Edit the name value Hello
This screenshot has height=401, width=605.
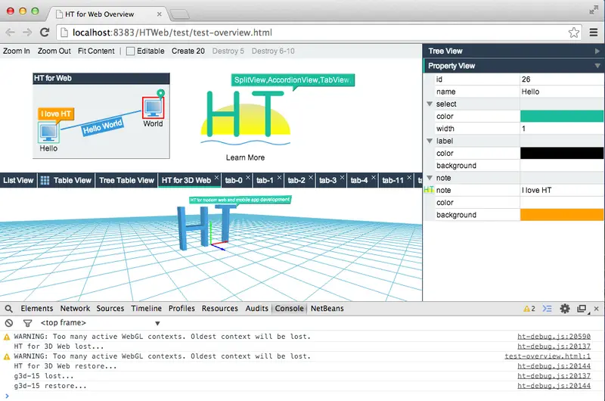(562, 92)
